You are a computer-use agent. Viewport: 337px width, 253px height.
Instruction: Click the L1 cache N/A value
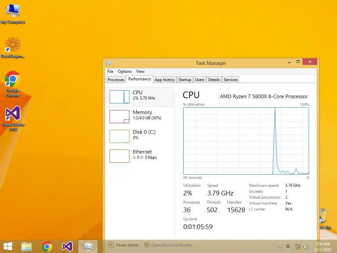(x=289, y=209)
